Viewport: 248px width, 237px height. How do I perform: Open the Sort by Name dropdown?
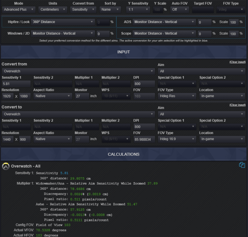coord(110,9)
